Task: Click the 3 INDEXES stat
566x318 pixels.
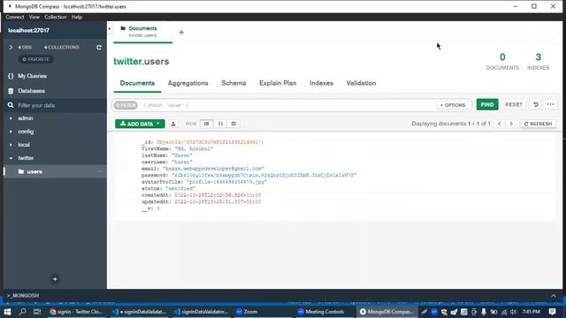Action: click(539, 61)
